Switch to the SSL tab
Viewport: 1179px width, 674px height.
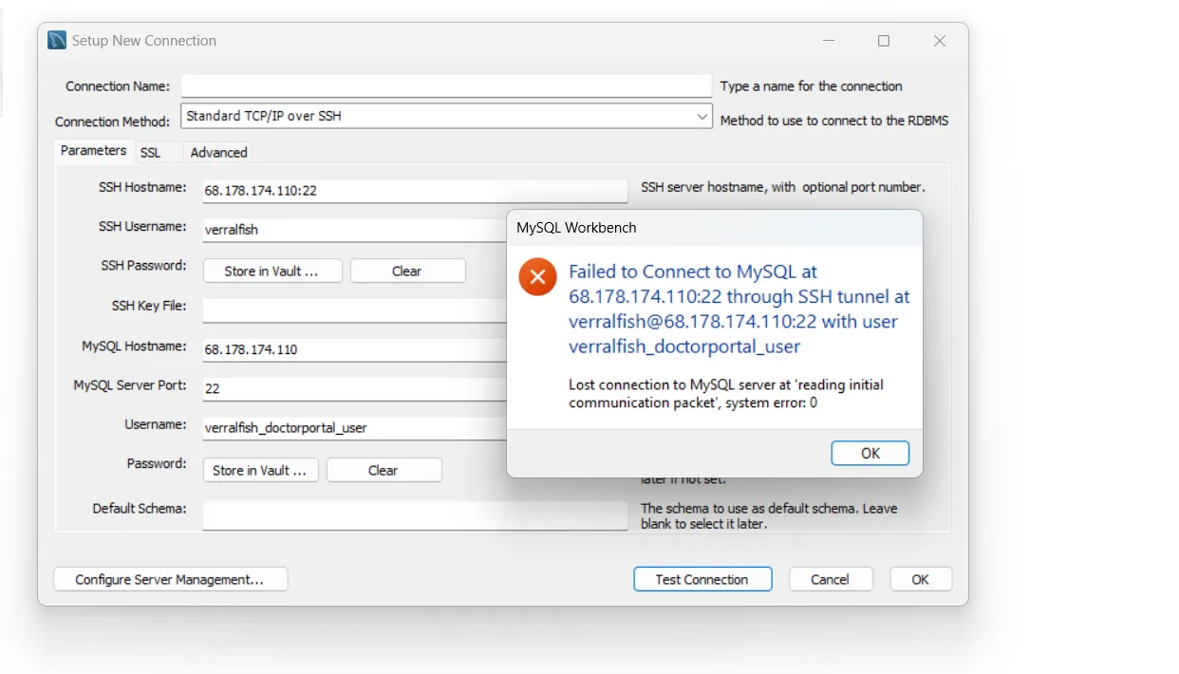coord(150,152)
